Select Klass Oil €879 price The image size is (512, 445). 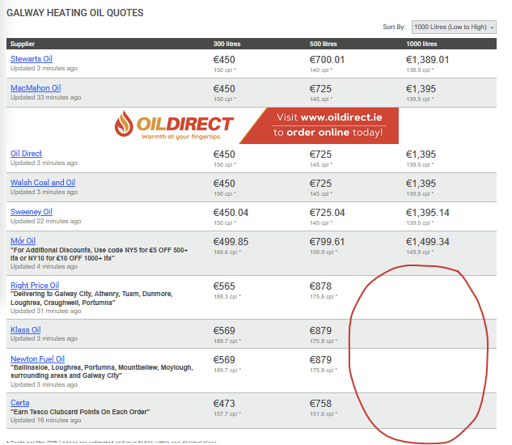click(x=320, y=331)
